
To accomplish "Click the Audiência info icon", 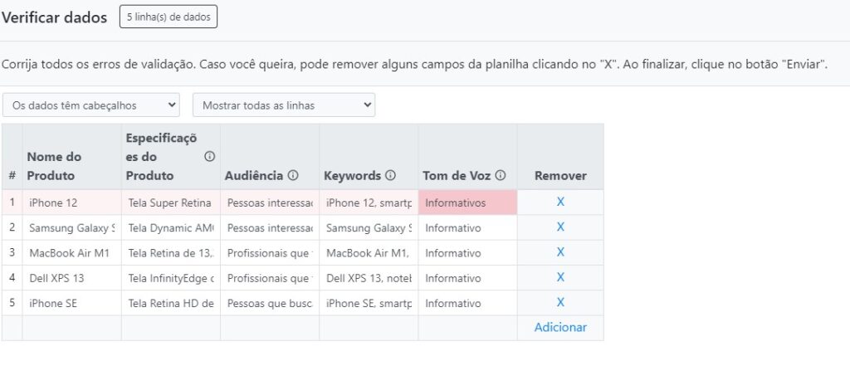I will click(293, 176).
